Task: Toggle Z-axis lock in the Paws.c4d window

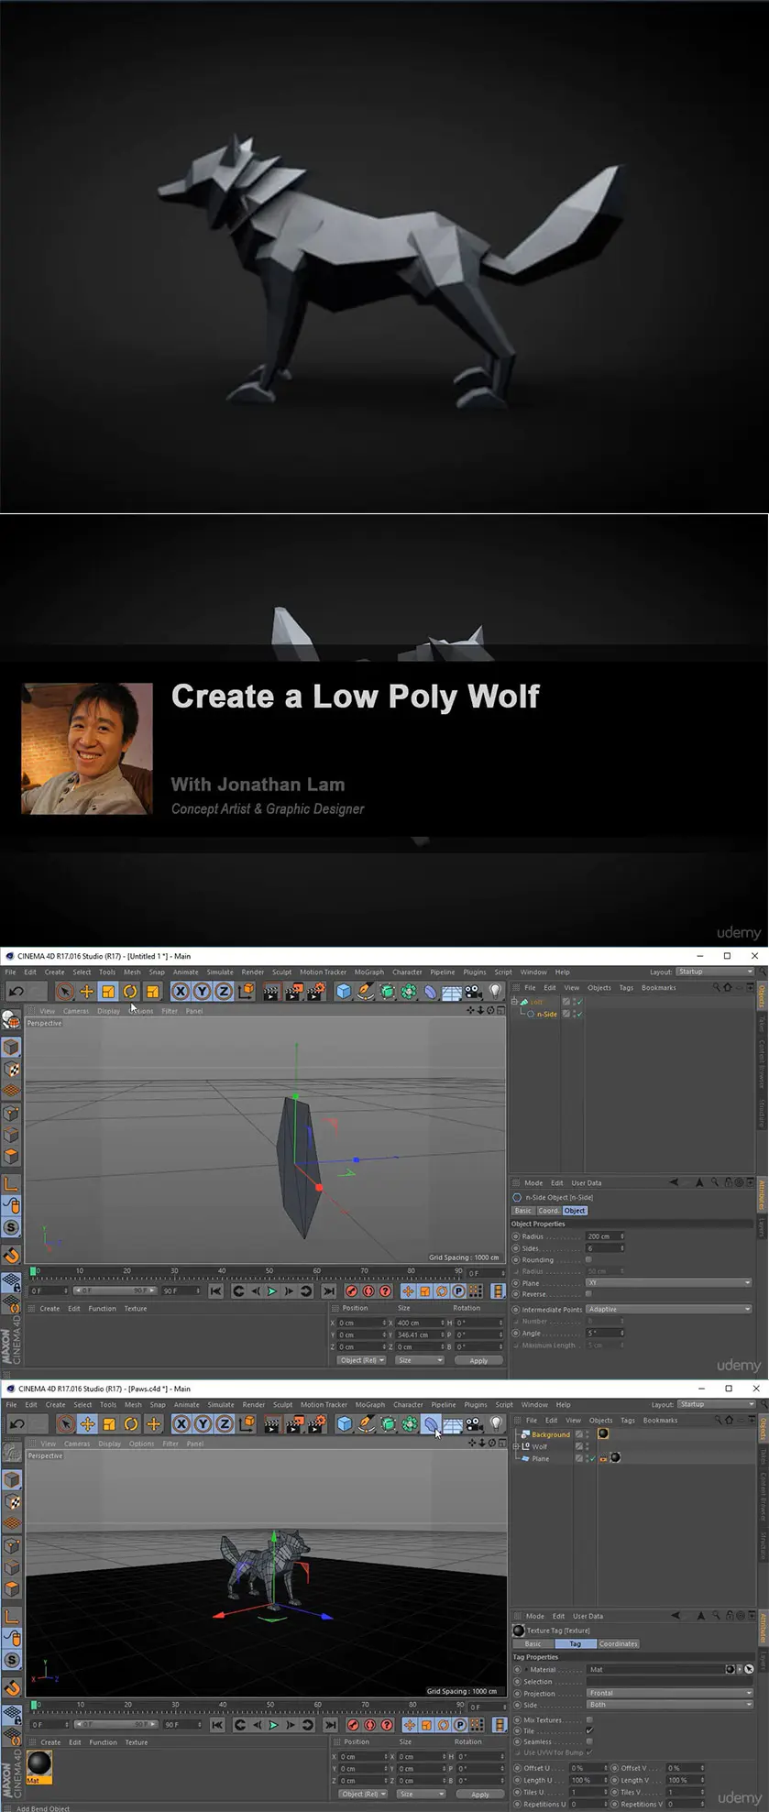Action: click(225, 1423)
